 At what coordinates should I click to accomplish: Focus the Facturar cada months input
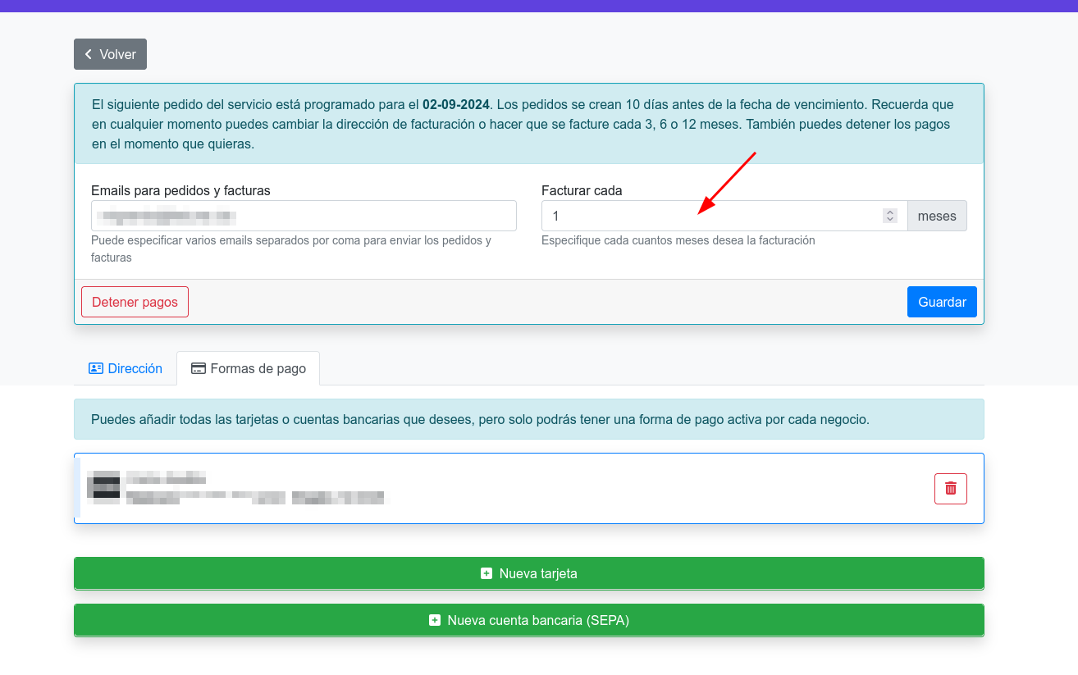(x=724, y=216)
